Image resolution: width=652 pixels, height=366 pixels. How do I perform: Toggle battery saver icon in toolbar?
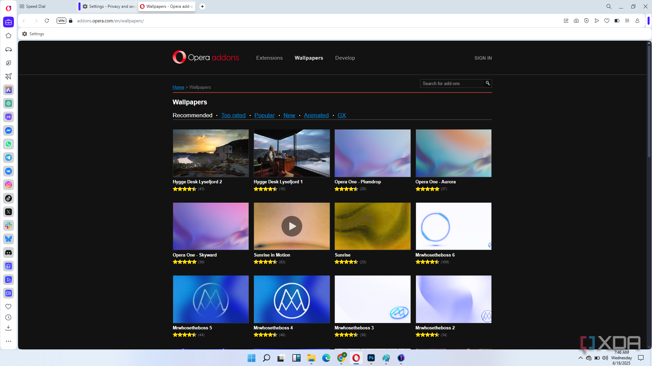617,21
